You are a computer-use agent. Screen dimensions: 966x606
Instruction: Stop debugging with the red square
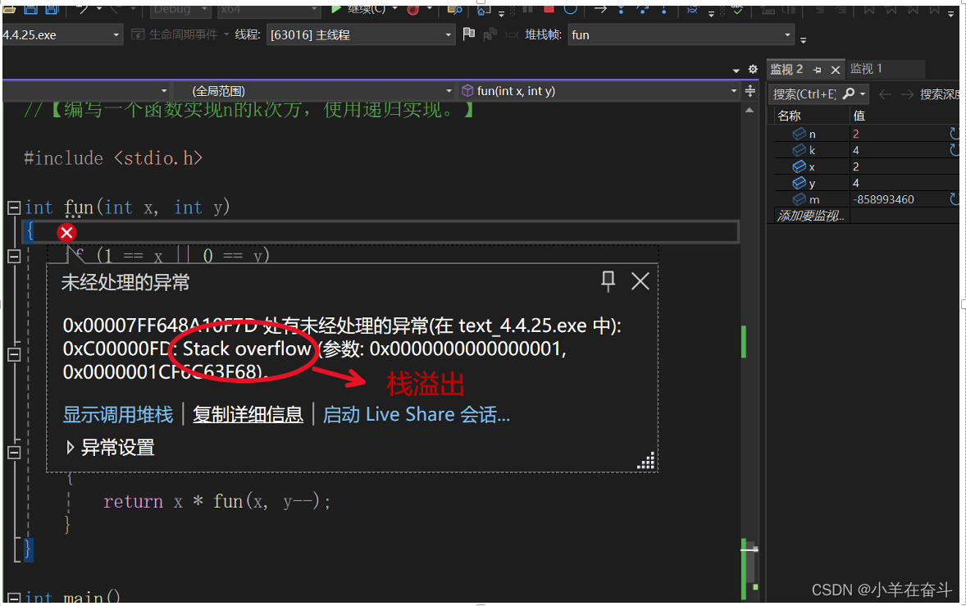click(549, 9)
